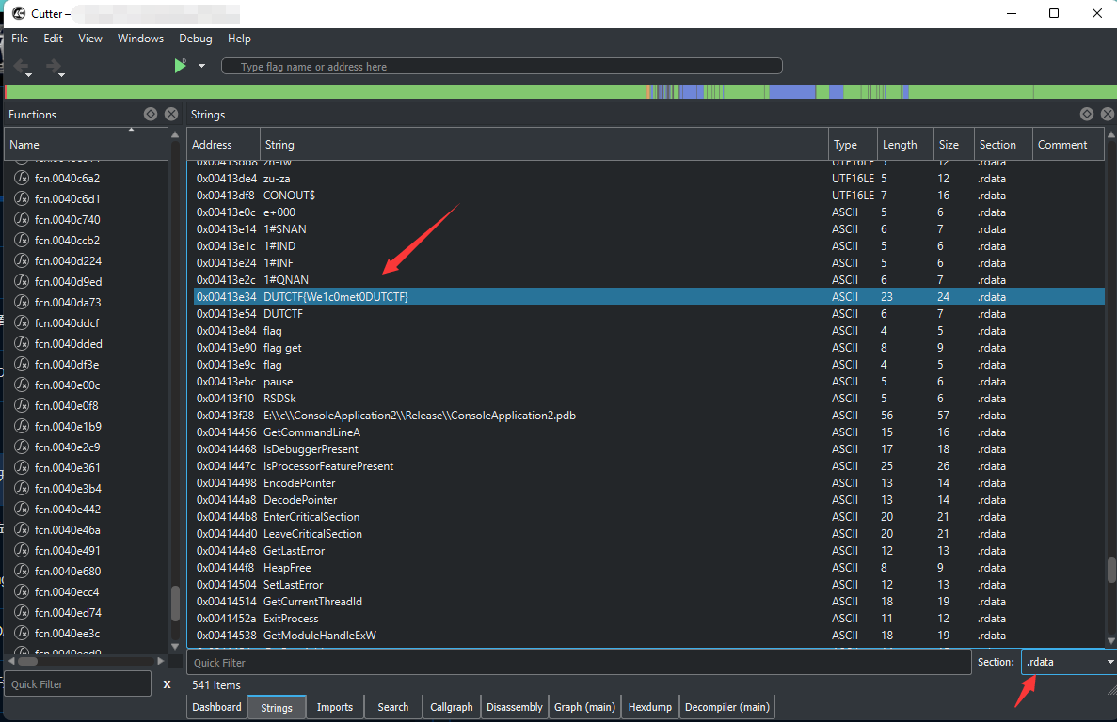Screen dimensions: 1117x722
Task: Select function fcn.0040c6a2
Action: [x=67, y=178]
